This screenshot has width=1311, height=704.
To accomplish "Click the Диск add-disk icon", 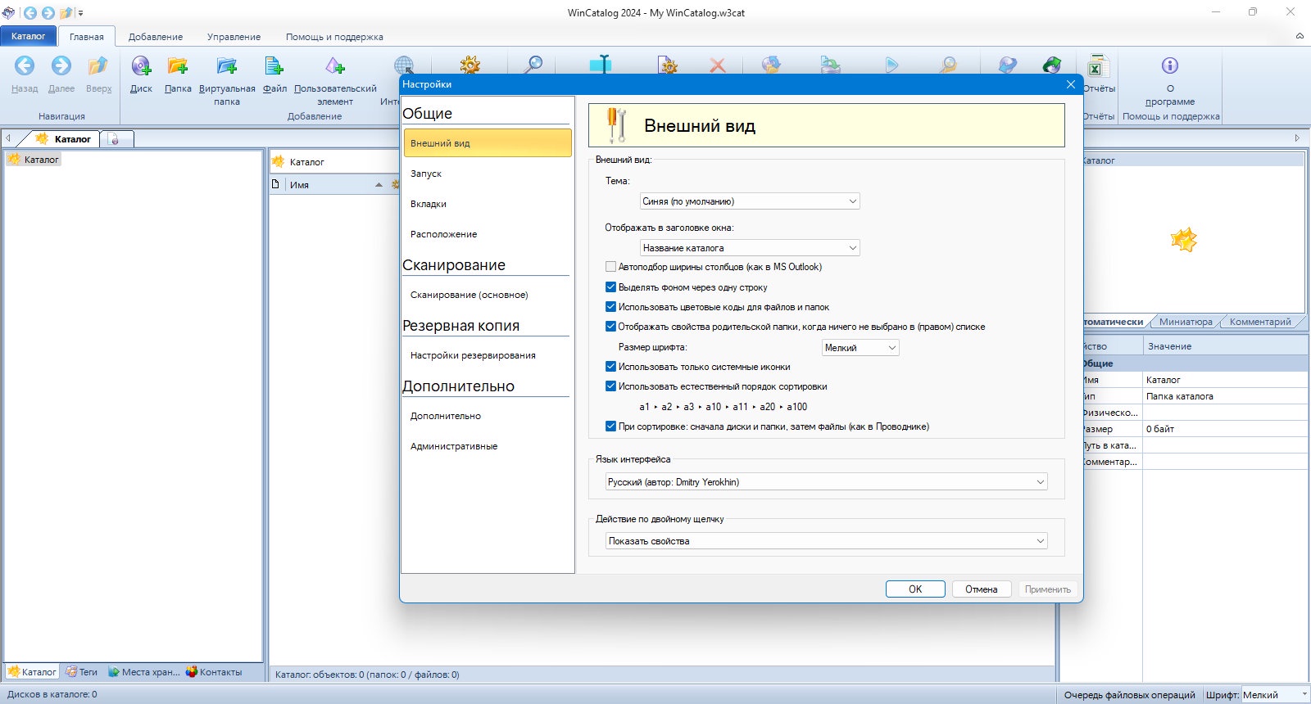I will point(141,66).
